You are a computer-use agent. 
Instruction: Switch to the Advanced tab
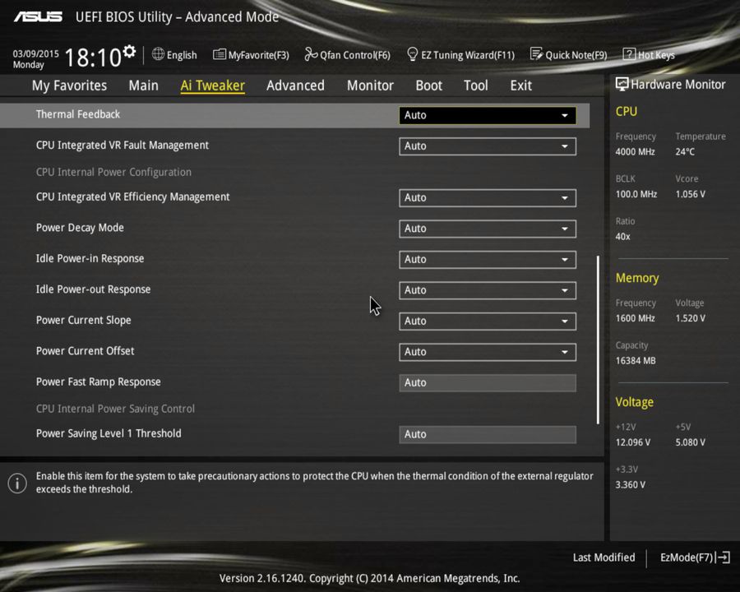coord(295,85)
